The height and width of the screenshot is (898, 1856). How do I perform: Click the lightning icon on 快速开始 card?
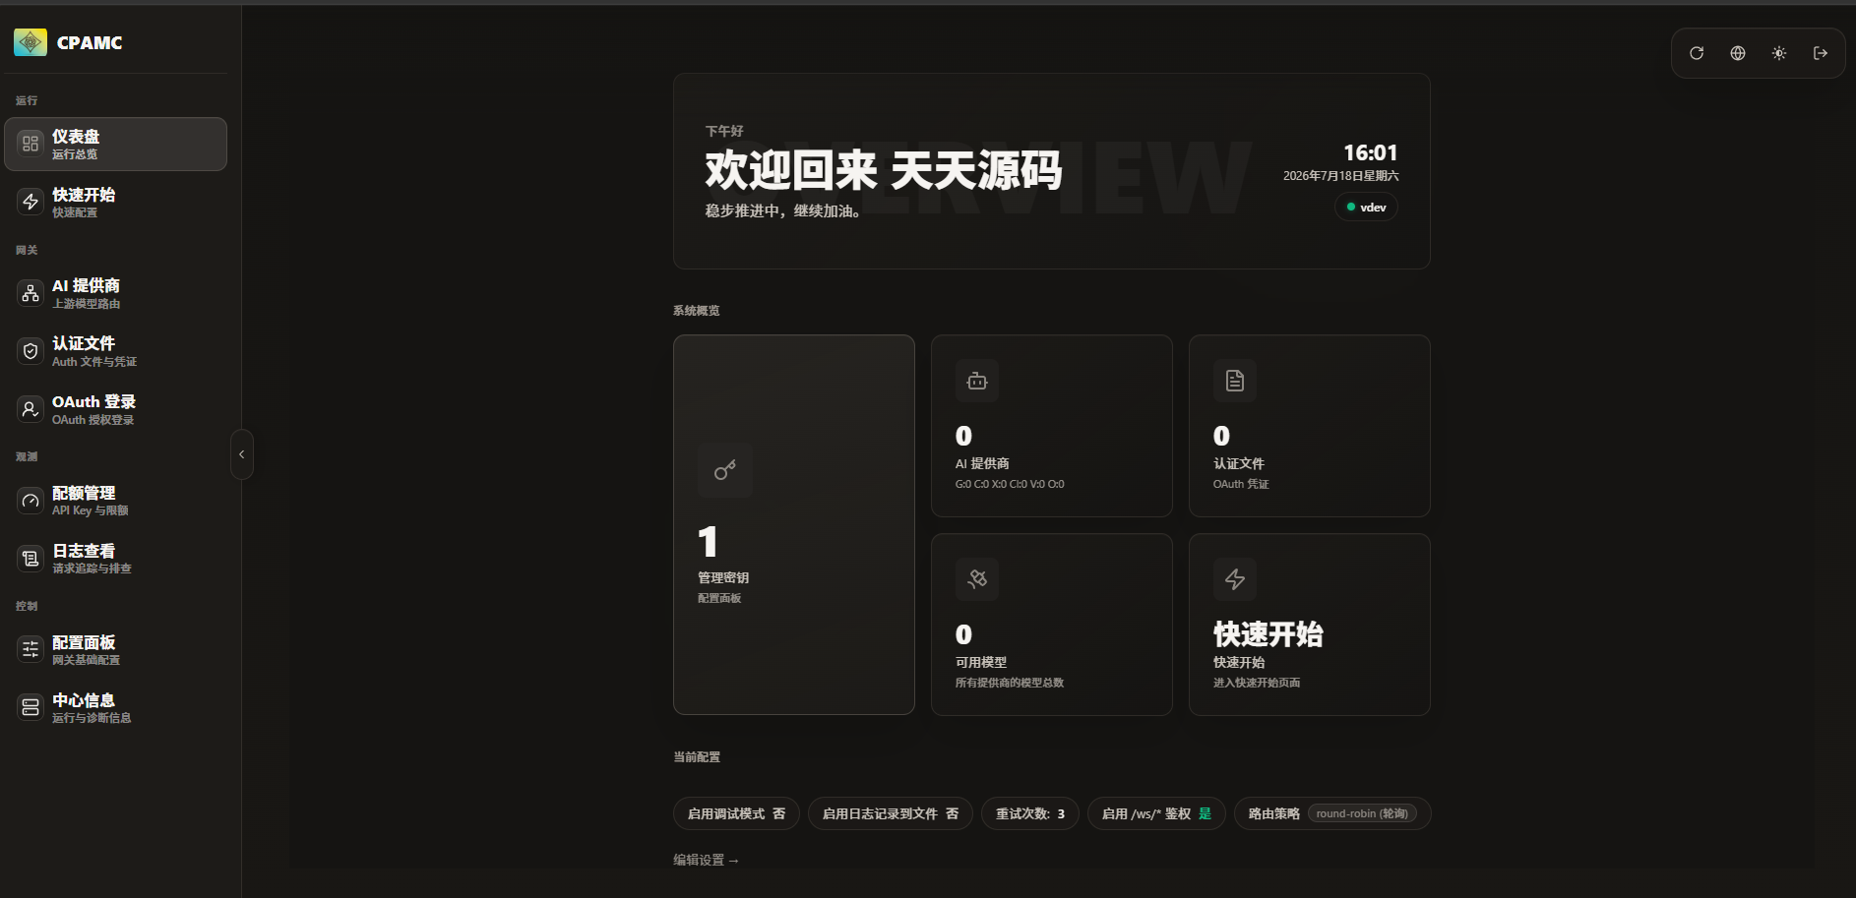[1235, 579]
